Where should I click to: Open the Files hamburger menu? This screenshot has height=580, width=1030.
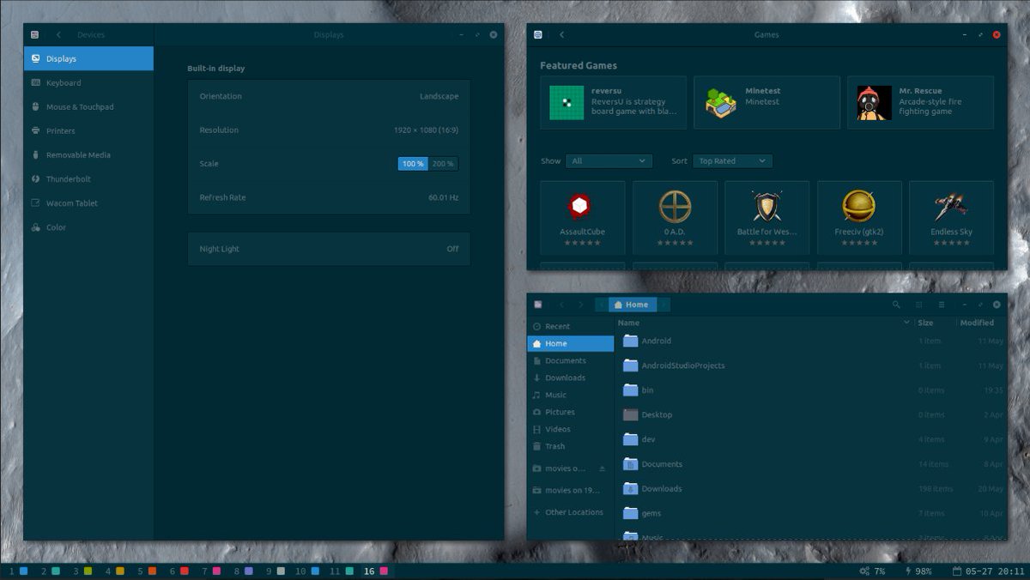pyautogui.click(x=941, y=305)
